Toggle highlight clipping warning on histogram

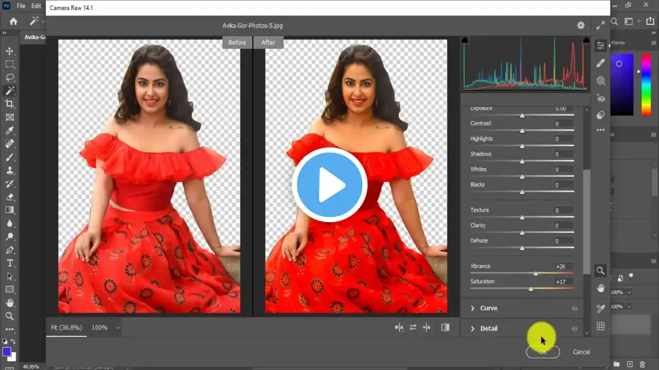pyautogui.click(x=586, y=40)
